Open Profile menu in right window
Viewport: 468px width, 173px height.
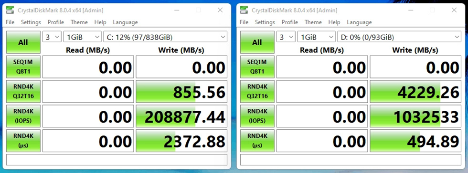(x=290, y=22)
